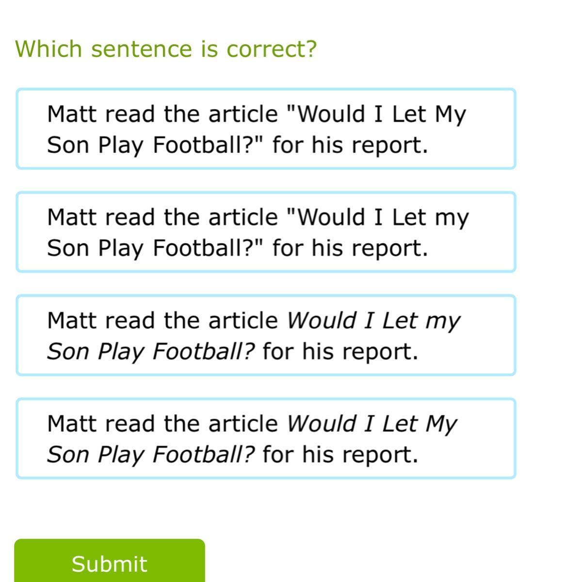
Task: Click the "Which sentence is correct?" question text
Action: (166, 49)
